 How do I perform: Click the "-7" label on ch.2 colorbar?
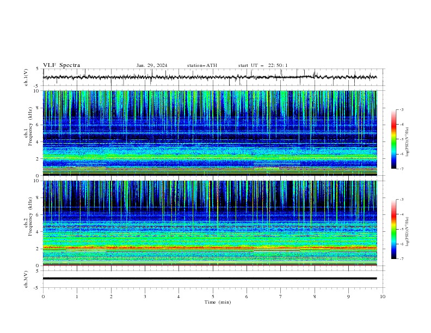[x=402, y=258]
